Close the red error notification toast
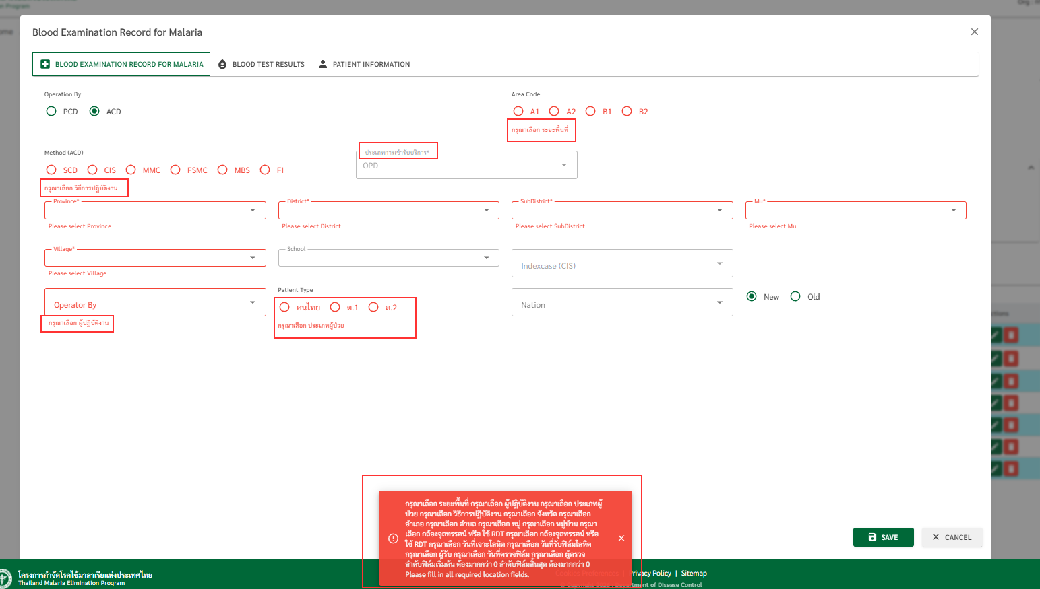Screen dimensions: 1040x589 tap(621, 538)
